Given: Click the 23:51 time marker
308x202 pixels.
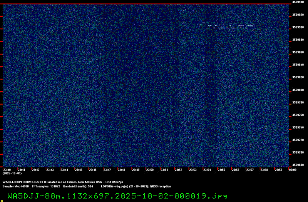Looking at the screenshot, I should [164, 170].
